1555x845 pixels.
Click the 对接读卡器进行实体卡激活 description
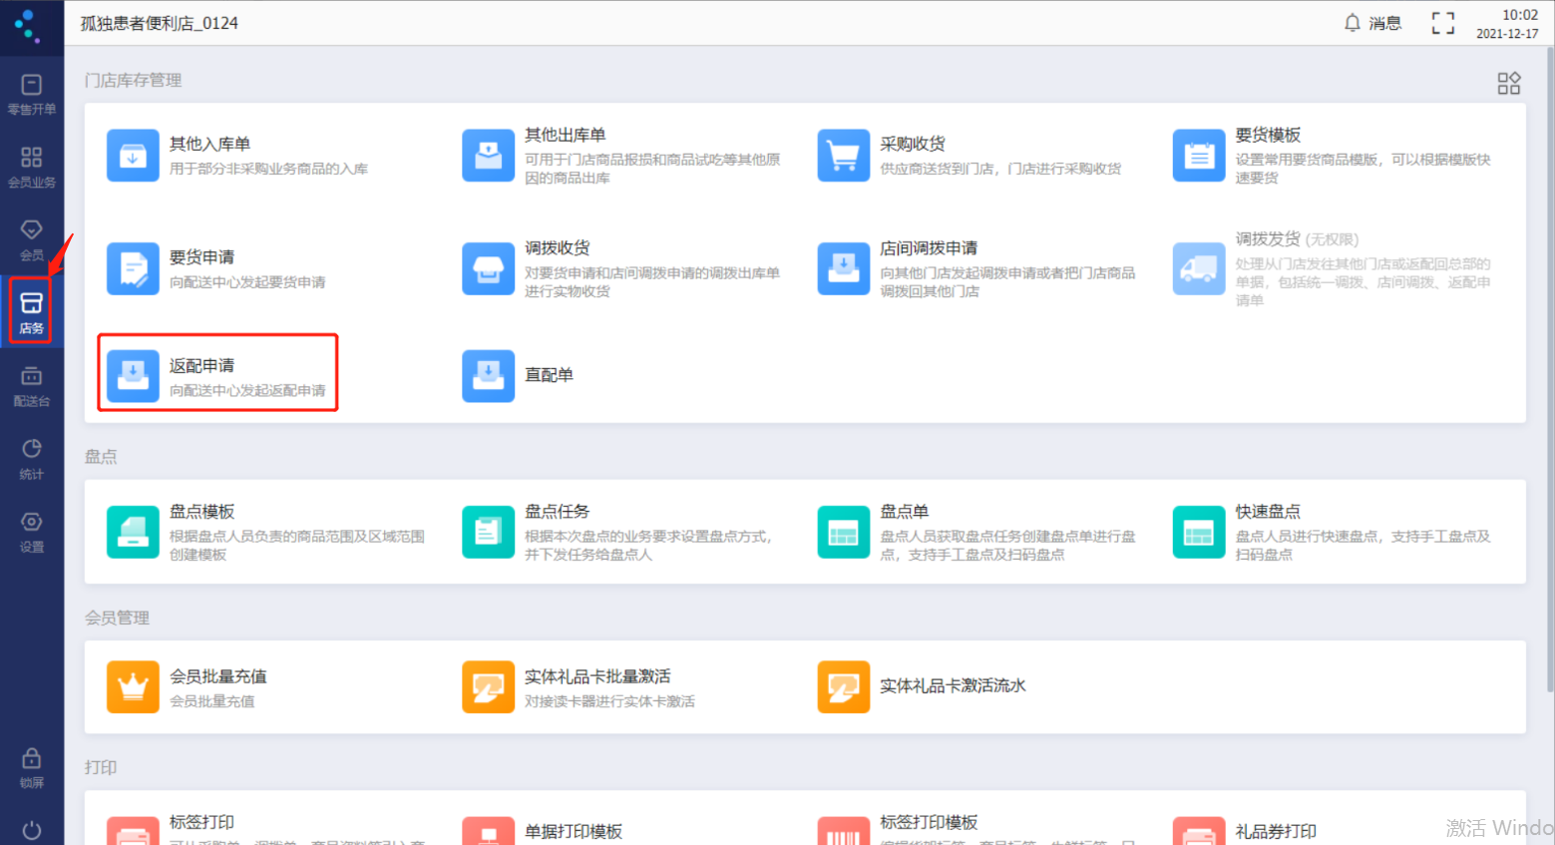[x=610, y=701]
